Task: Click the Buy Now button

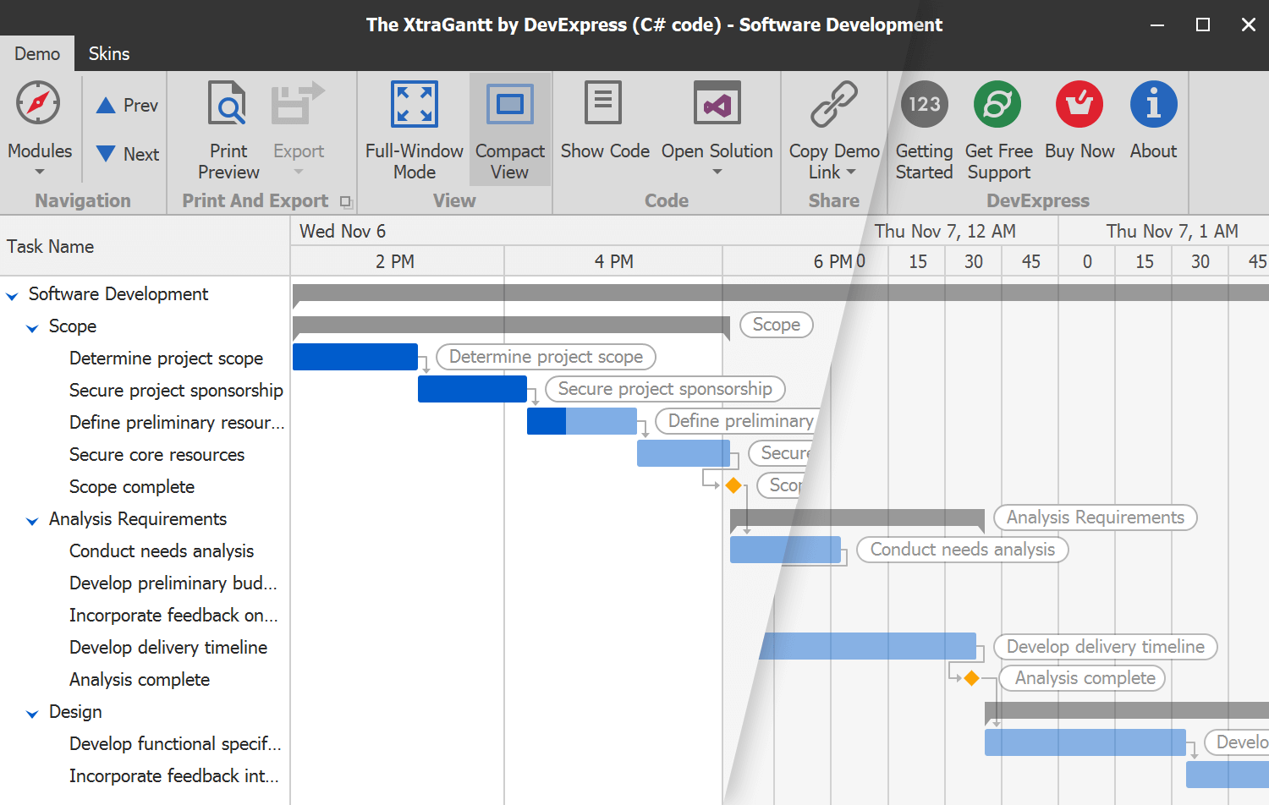Action: 1079,103
